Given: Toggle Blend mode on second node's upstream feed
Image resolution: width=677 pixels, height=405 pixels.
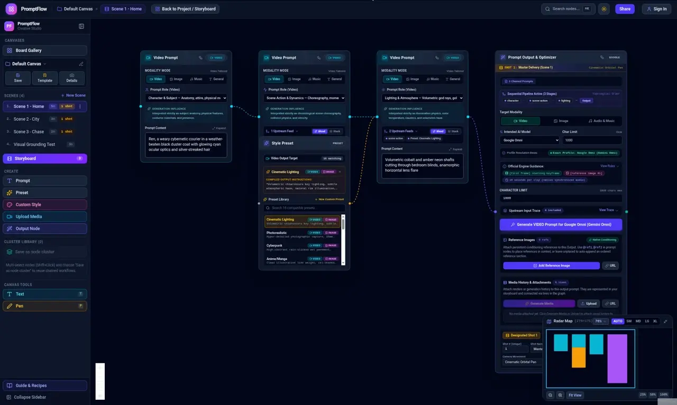Looking at the screenshot, I should point(319,131).
